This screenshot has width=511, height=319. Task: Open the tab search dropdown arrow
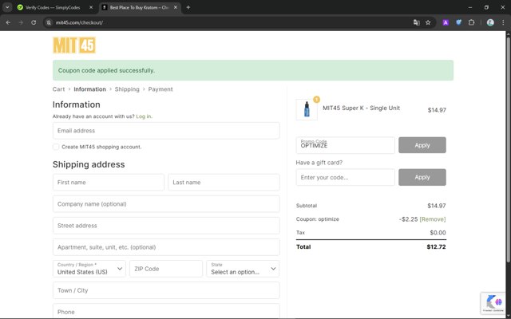(7, 7)
